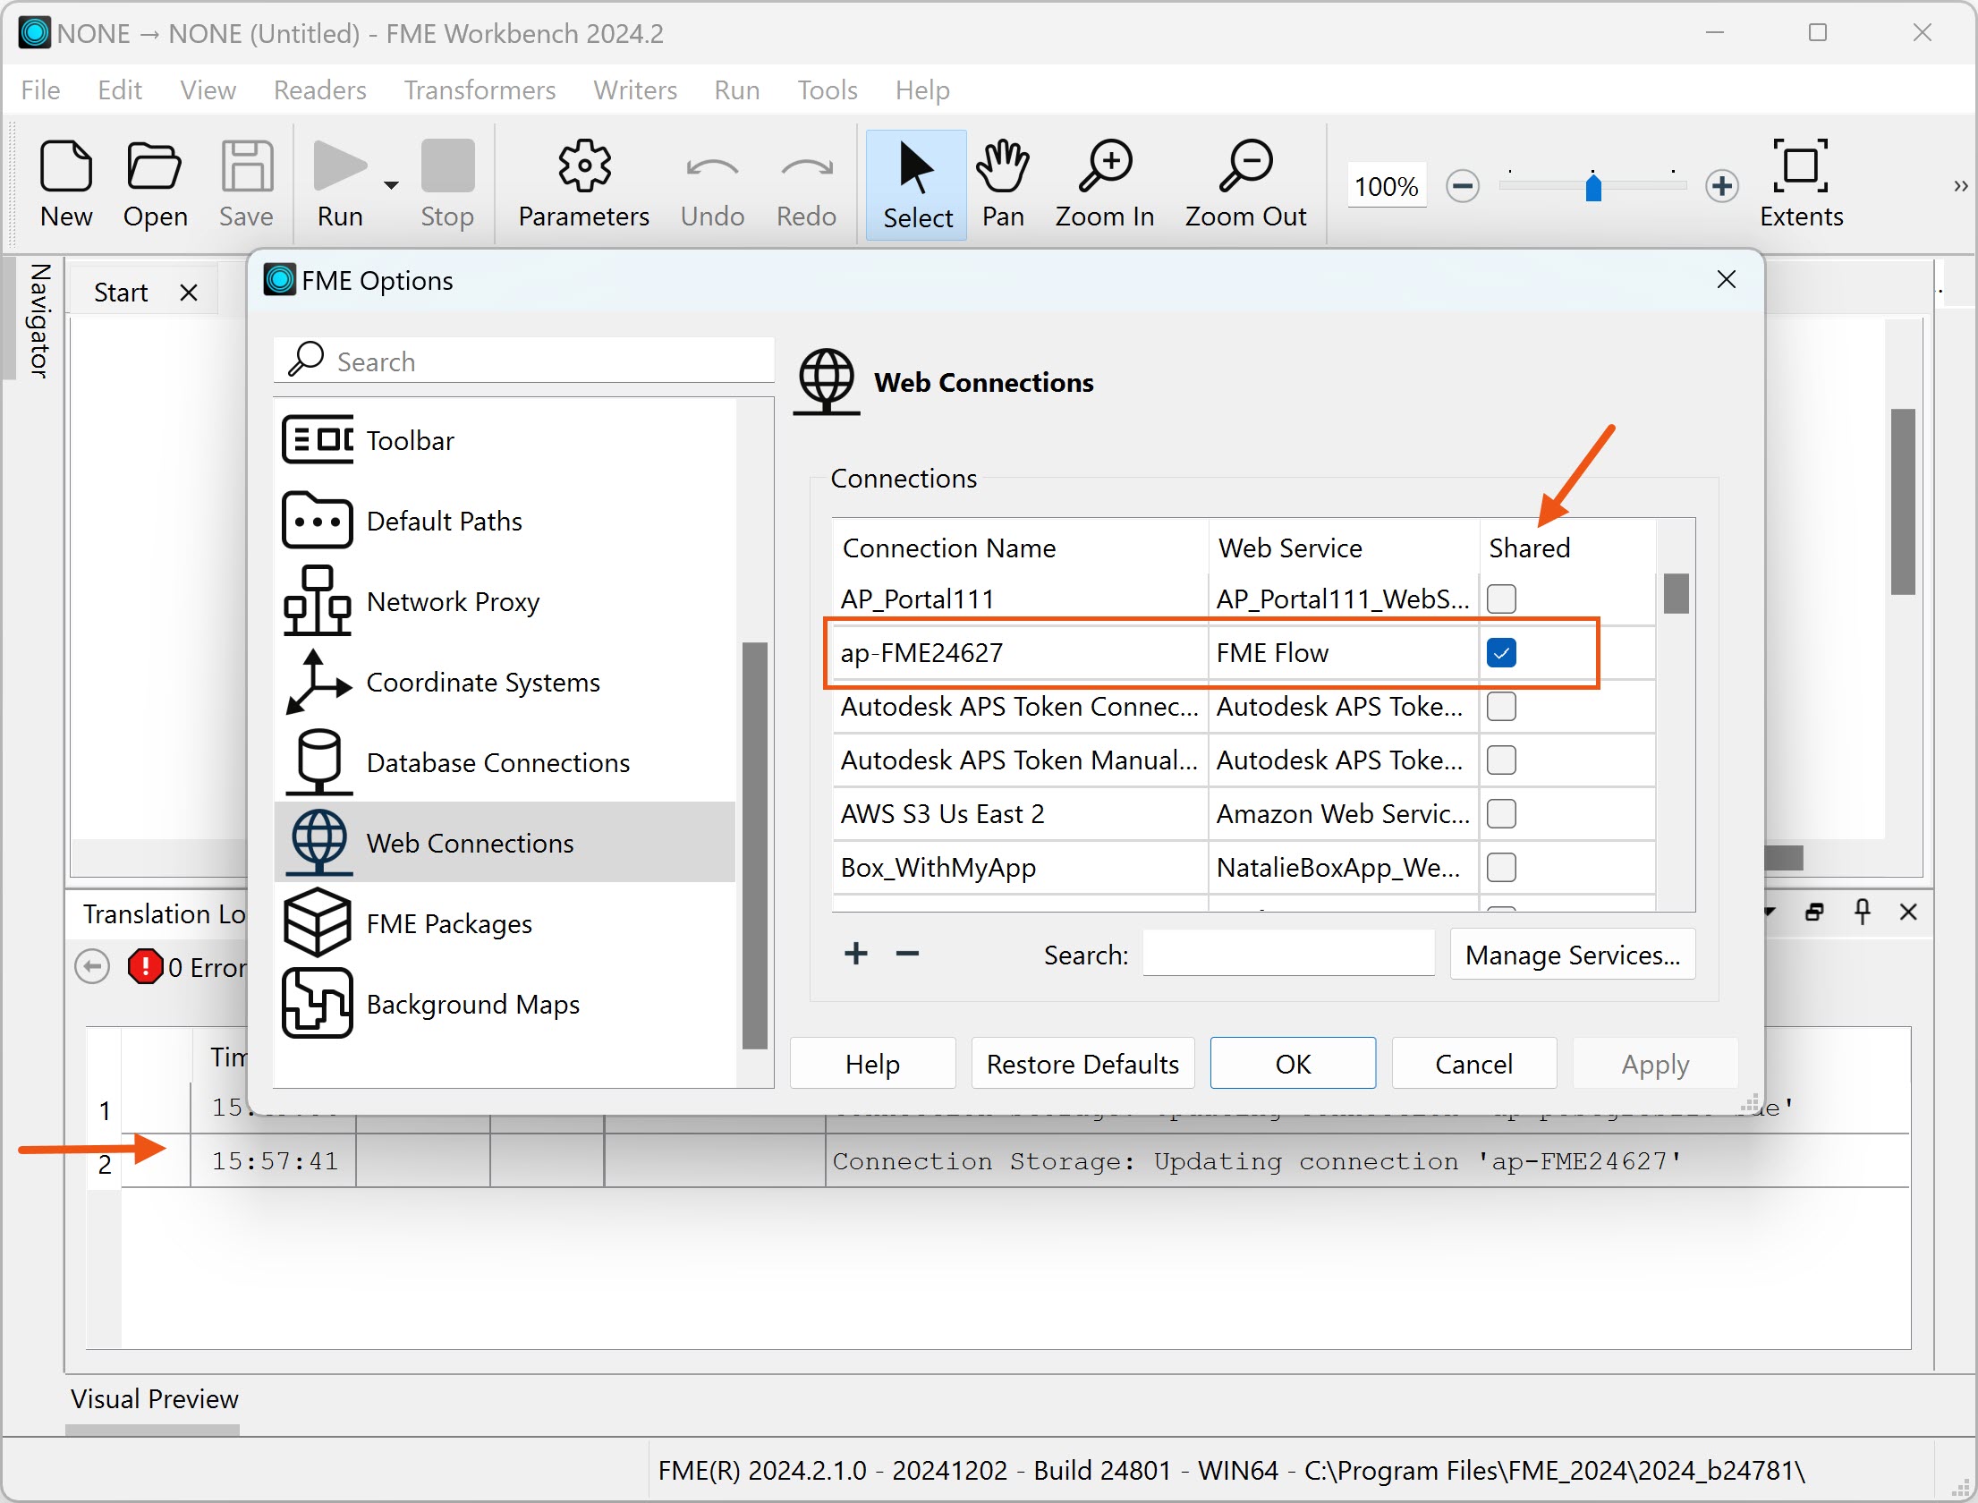The width and height of the screenshot is (1978, 1503).
Task: Select Background Maps option category
Action: (x=505, y=1004)
